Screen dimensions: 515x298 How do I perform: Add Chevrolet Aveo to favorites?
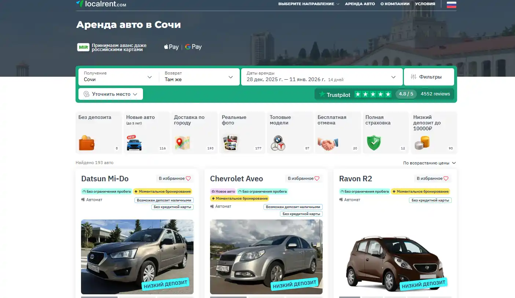click(x=318, y=178)
